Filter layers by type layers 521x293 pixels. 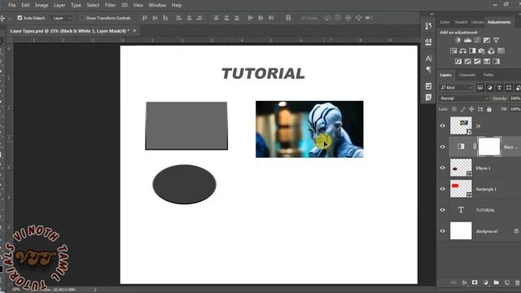click(499, 88)
